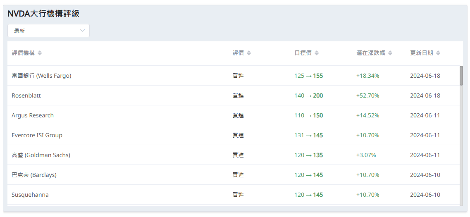Sort by 更新日期 sort icon
This screenshot has width=470, height=217.
click(438, 53)
